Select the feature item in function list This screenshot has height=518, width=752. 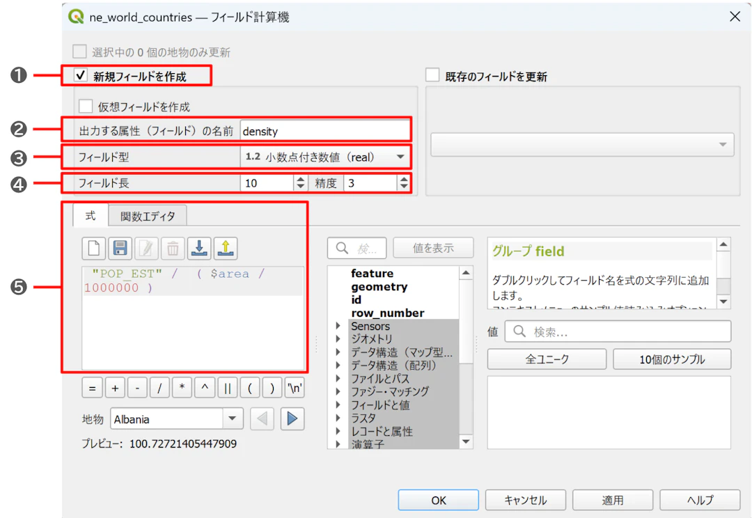[x=372, y=274]
